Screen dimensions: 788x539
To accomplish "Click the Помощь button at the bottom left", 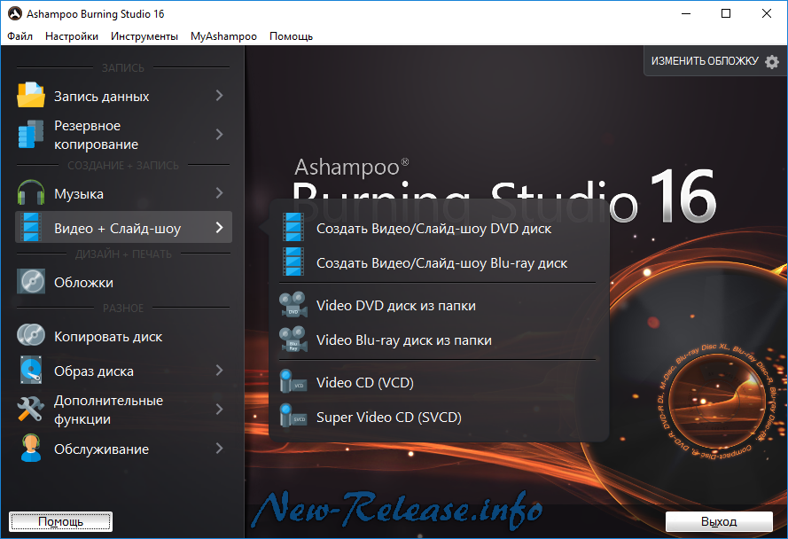I will coord(61,521).
